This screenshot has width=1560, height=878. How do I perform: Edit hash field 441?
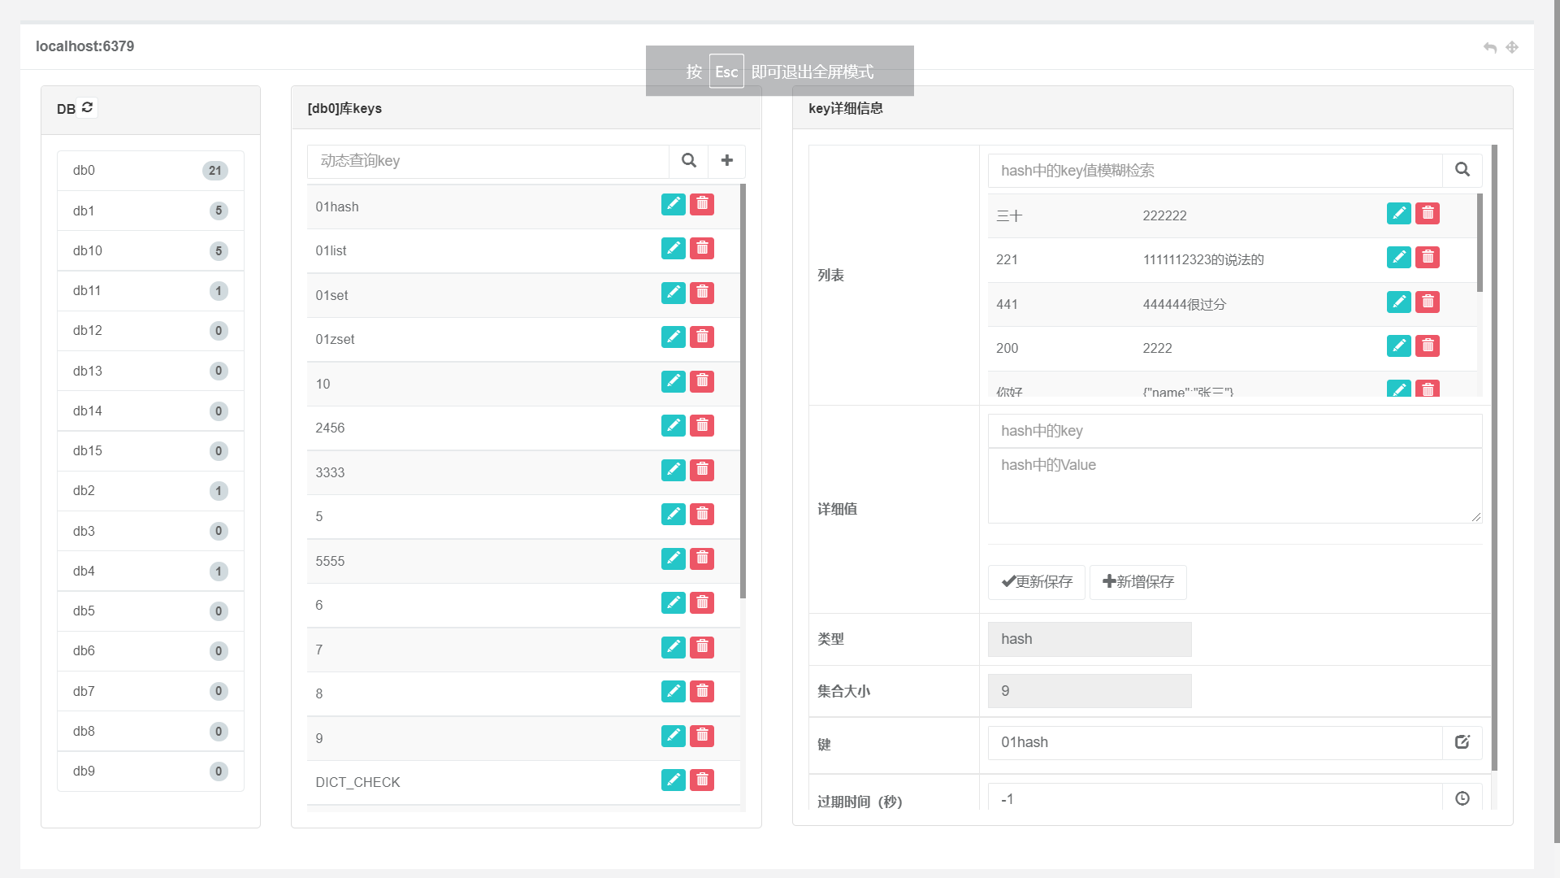[x=1398, y=302]
